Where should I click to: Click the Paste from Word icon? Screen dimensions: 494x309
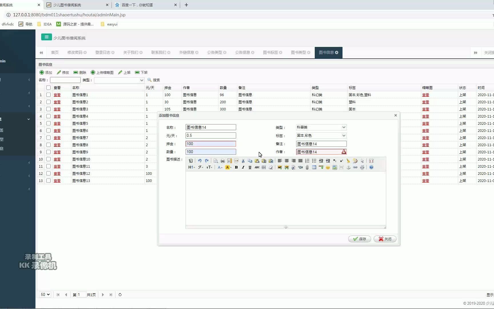click(x=271, y=161)
